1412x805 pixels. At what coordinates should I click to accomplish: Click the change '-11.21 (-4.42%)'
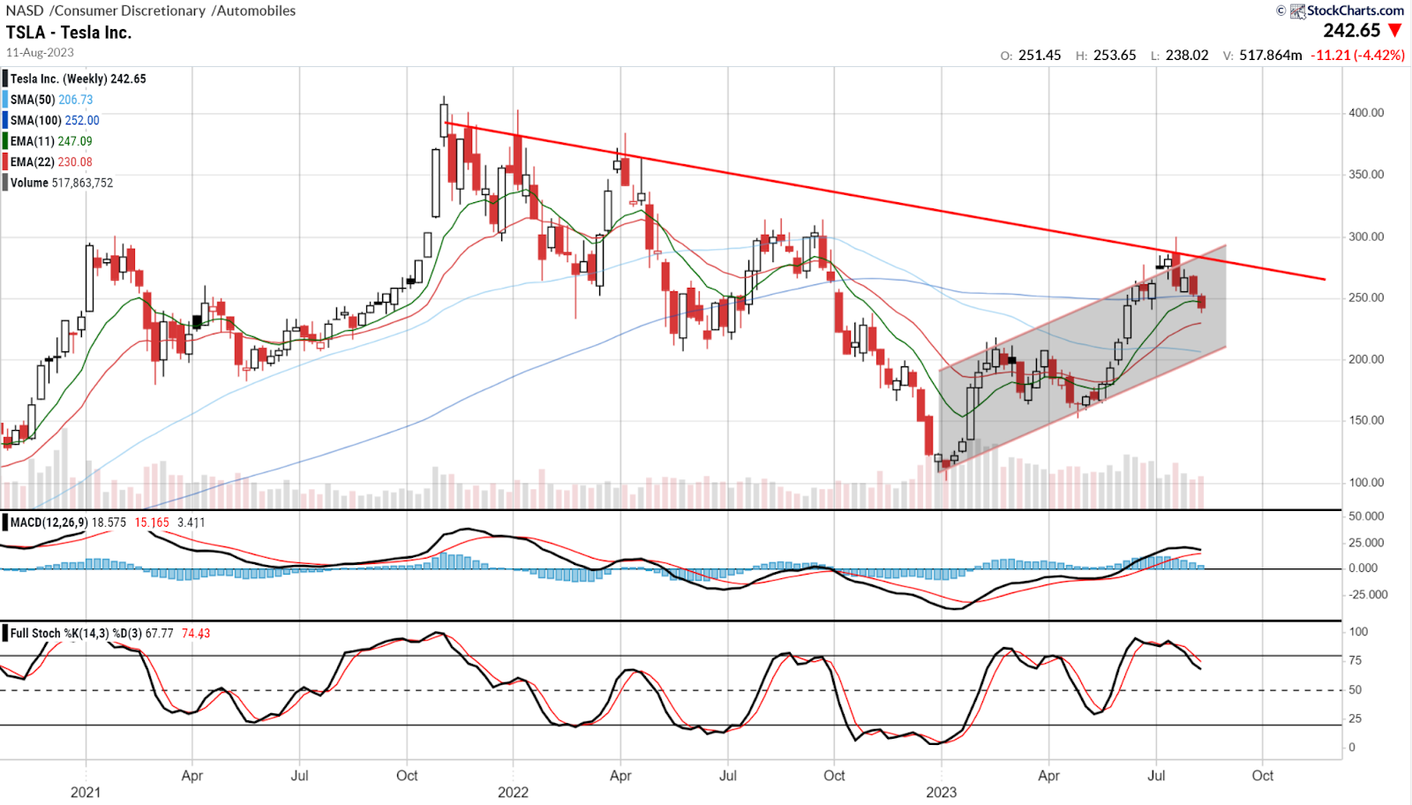(1357, 55)
